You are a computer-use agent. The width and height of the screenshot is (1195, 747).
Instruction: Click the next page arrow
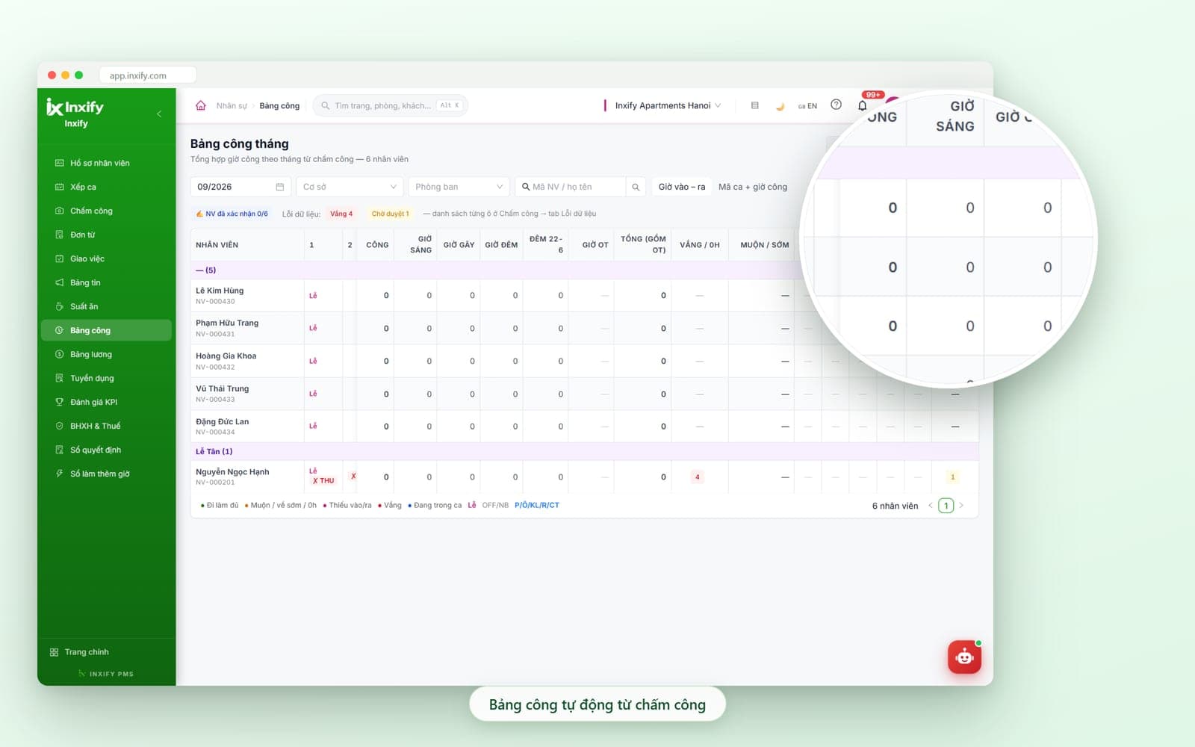coord(961,506)
